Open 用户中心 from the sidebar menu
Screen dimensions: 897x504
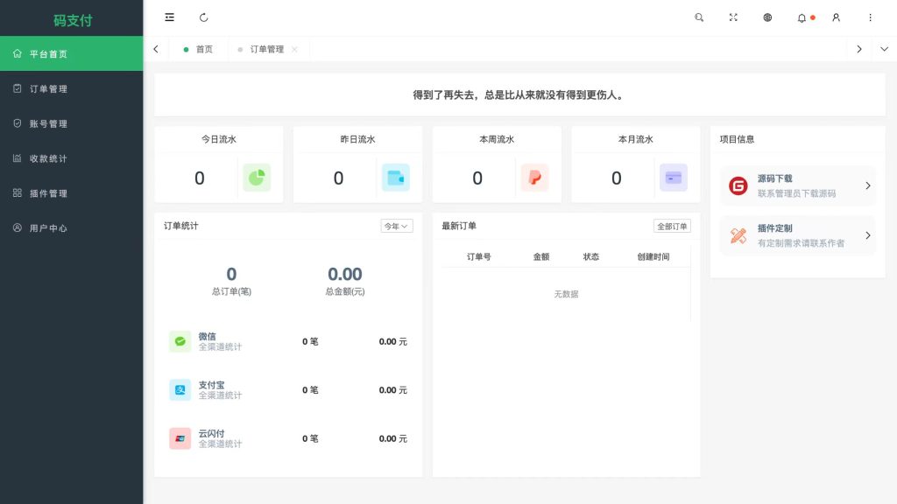(48, 228)
